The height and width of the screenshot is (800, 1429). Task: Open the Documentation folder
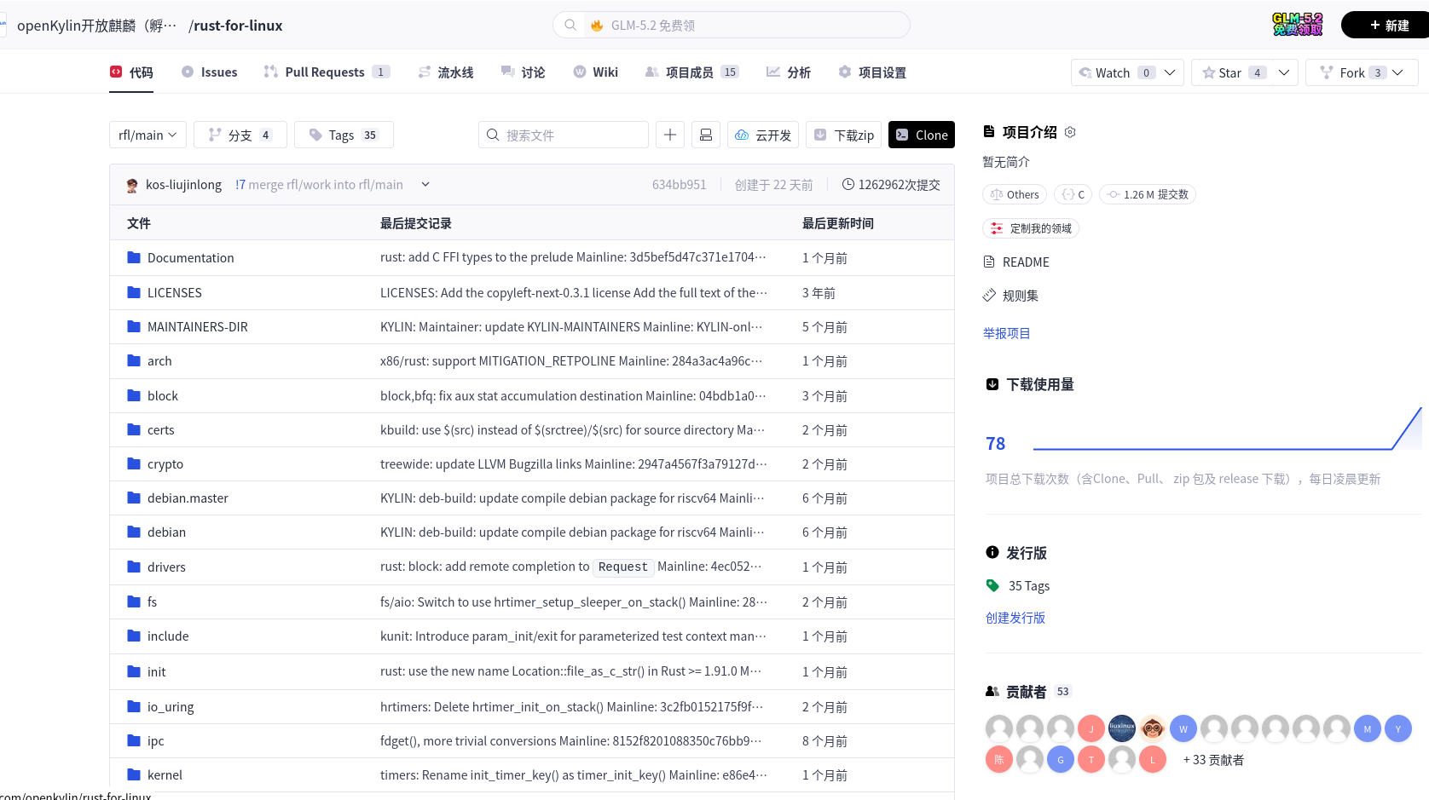pos(190,258)
